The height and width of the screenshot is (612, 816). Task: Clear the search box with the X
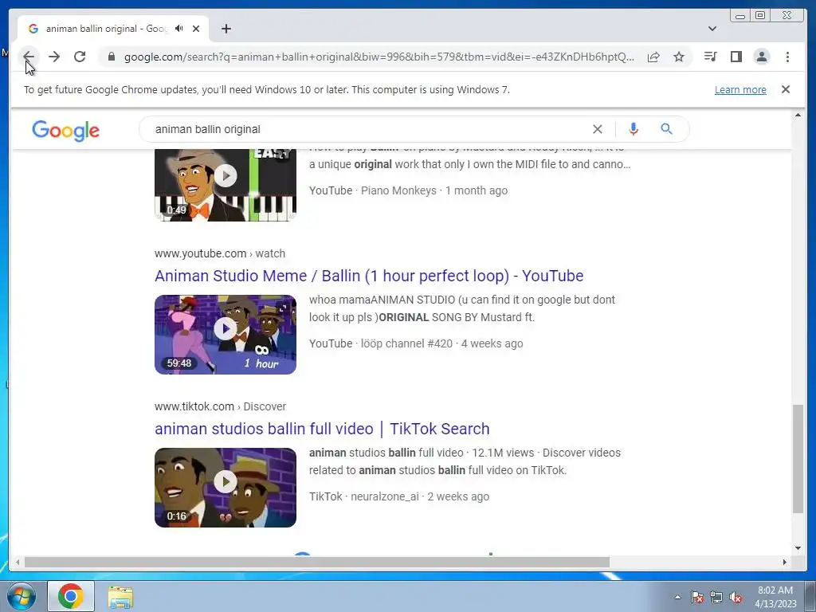pyautogui.click(x=598, y=129)
